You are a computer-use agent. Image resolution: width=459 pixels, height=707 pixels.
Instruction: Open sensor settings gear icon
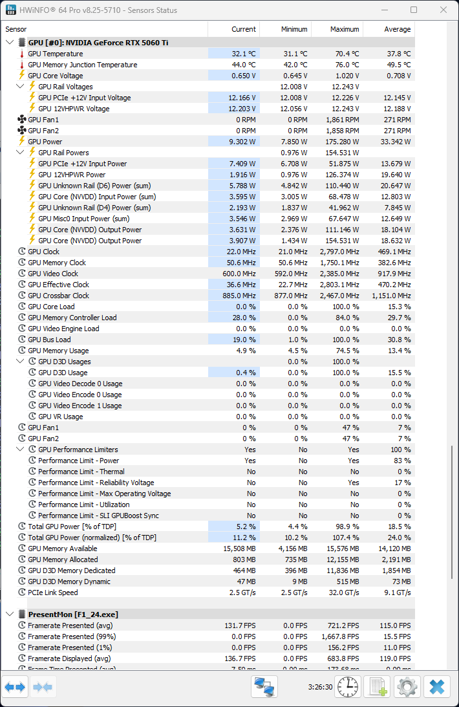407,687
